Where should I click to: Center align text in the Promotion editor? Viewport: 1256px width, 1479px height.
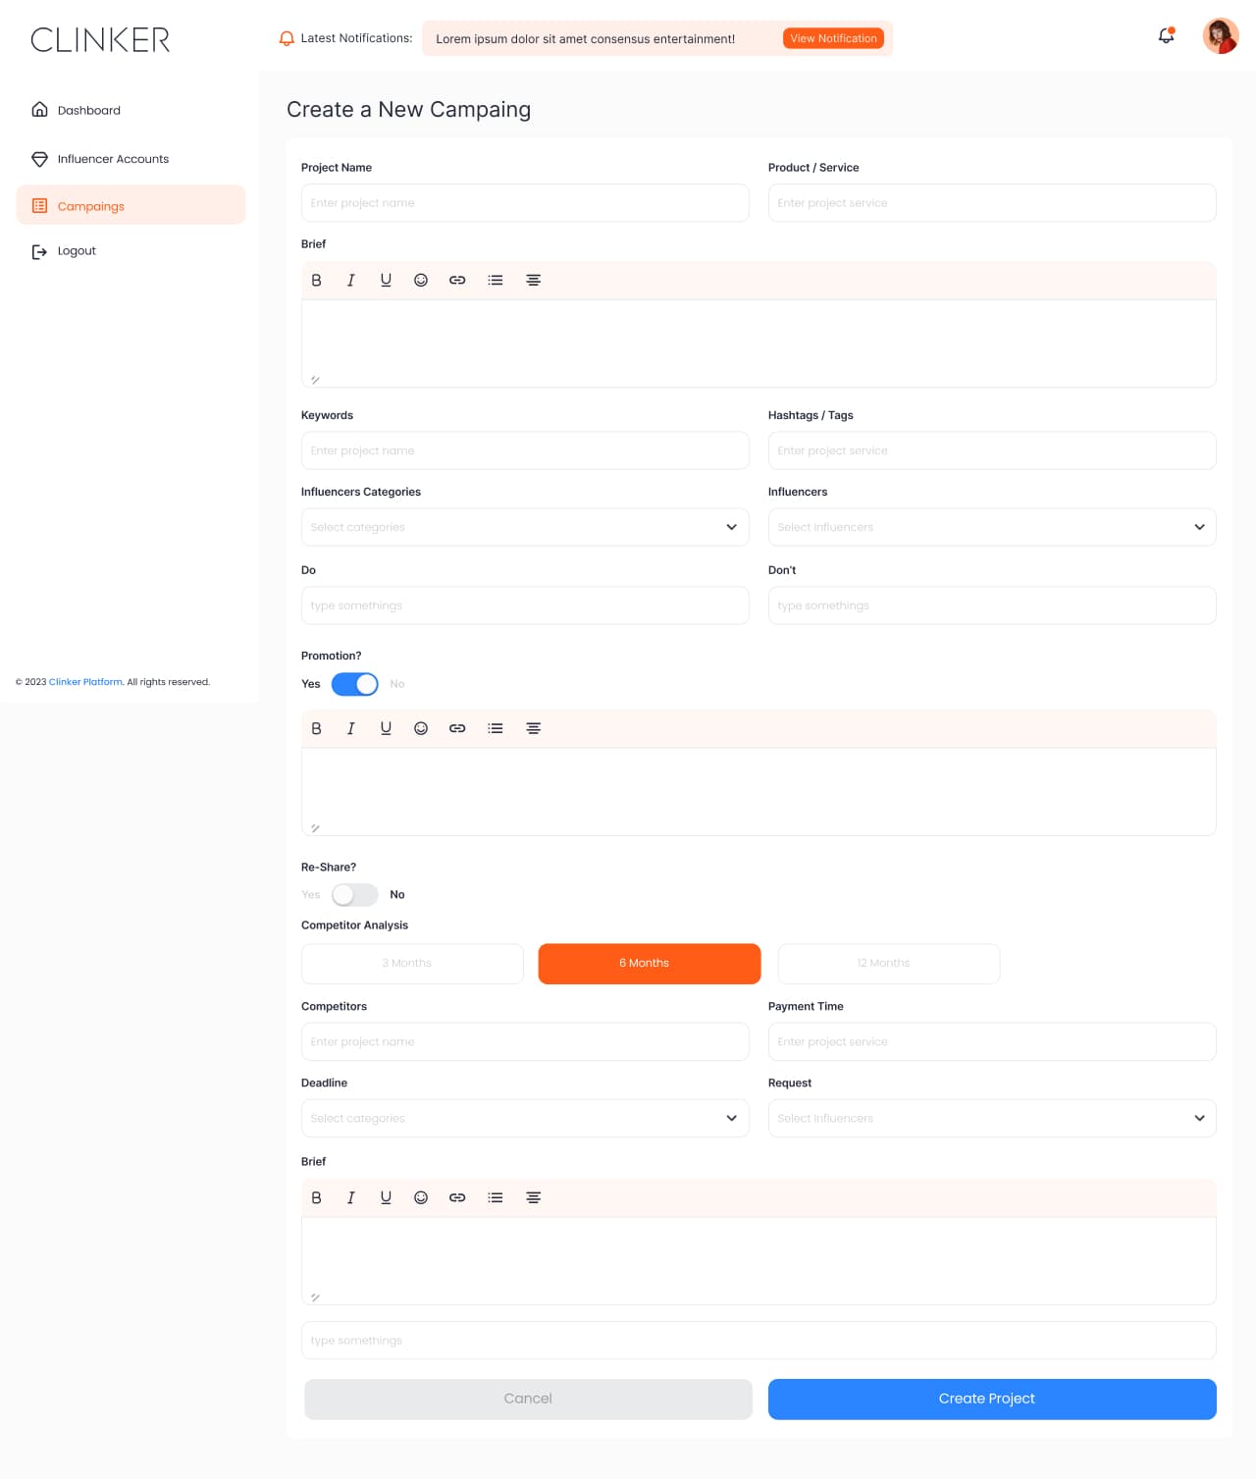coord(534,728)
